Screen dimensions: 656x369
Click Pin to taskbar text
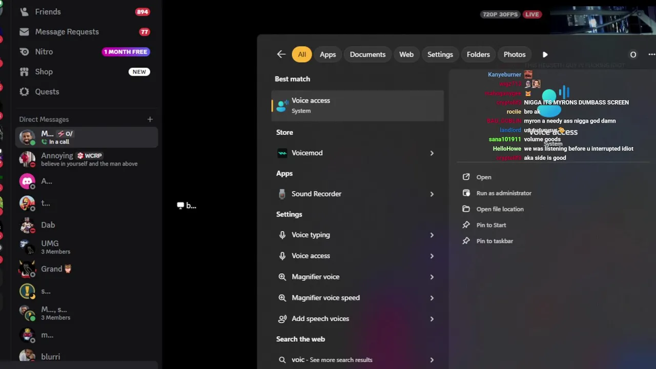click(x=495, y=241)
